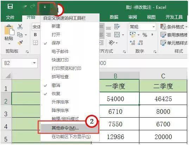Expand the Copy options arrow
Image resolution: width=189 pixels, height=145 pixels.
point(26,35)
